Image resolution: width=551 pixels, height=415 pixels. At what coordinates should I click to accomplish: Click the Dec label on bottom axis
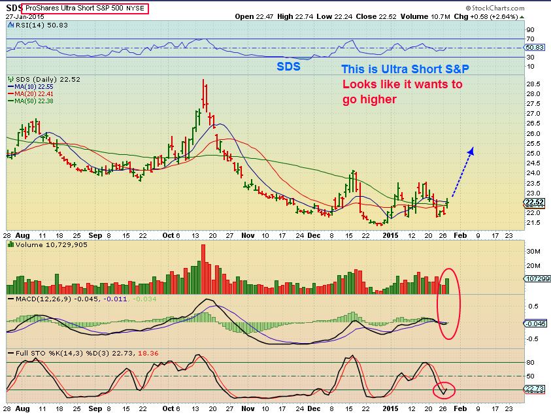pyautogui.click(x=314, y=408)
